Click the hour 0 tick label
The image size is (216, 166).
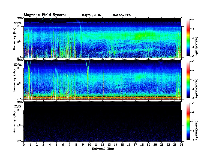click(x=24, y=145)
